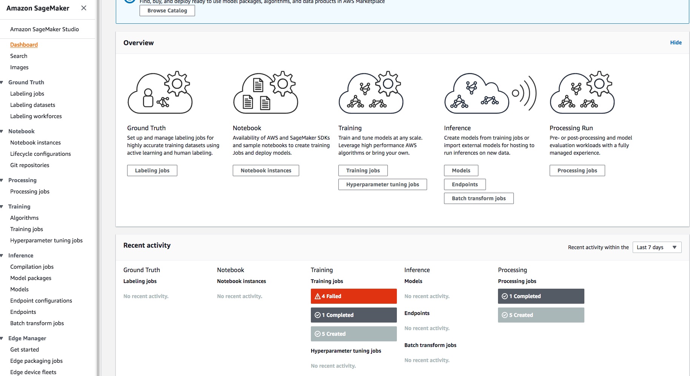The height and width of the screenshot is (376, 690).
Task: Open Labeling datasets in the sidebar
Action: [32, 105]
